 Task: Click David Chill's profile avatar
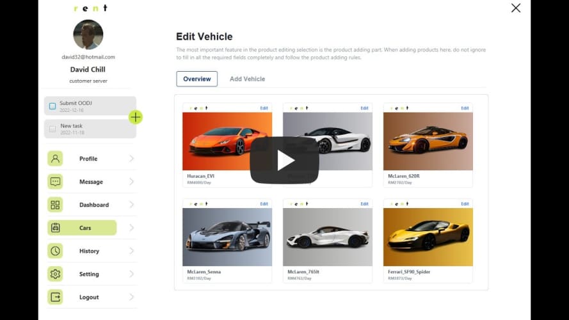click(x=88, y=35)
